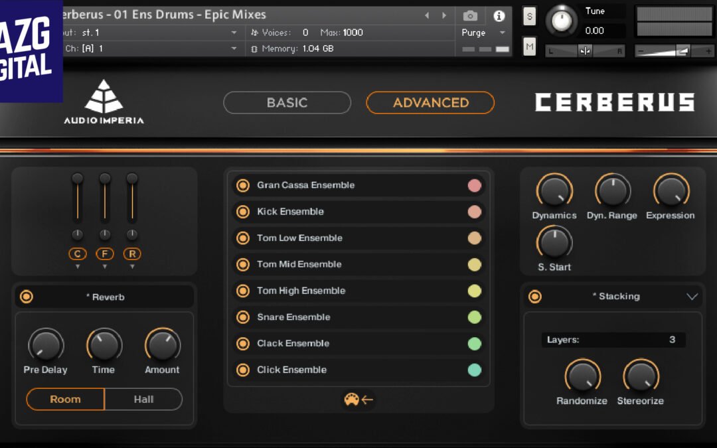Click the reverb Time knob
Image resolution: width=717 pixels, height=448 pixels.
pyautogui.click(x=104, y=345)
